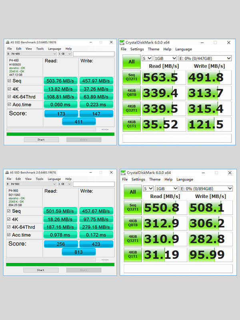The height and width of the screenshot is (320, 240).
Task: Click the text field beside the 1 GB dropdown in the P4-480 window
Action: pos(94,54)
